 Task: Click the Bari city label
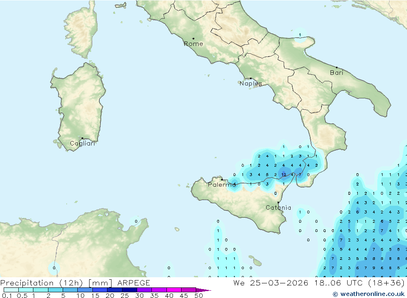pyautogui.click(x=337, y=73)
